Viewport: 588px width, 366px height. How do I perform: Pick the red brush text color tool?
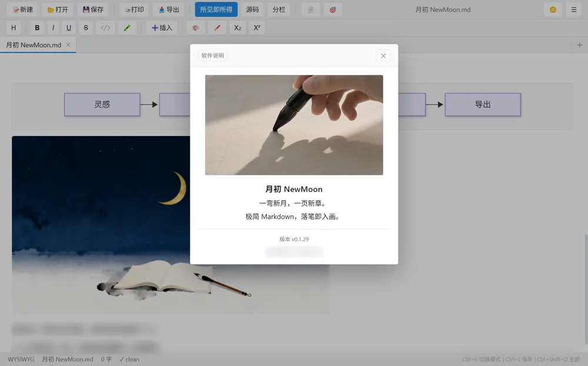217,28
